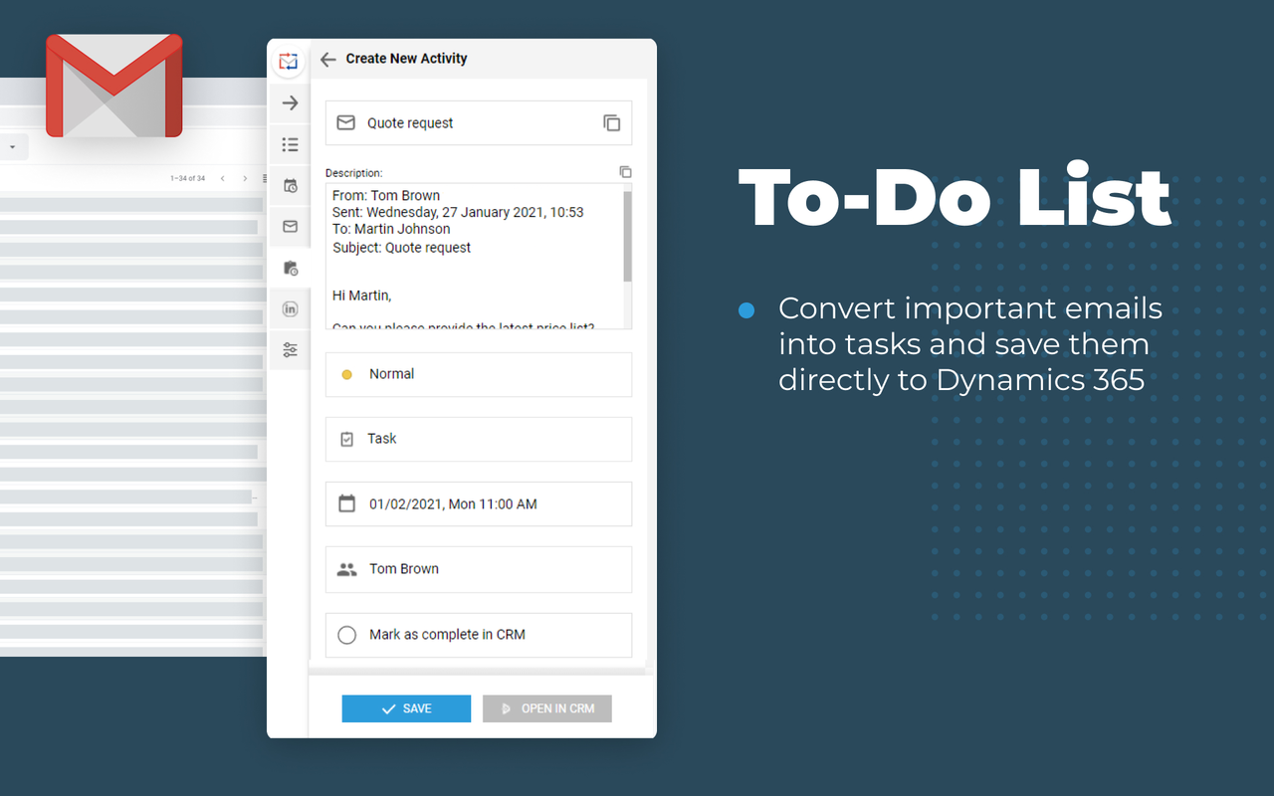Go to next page in Gmail list
1274x796 pixels.
tap(245, 179)
